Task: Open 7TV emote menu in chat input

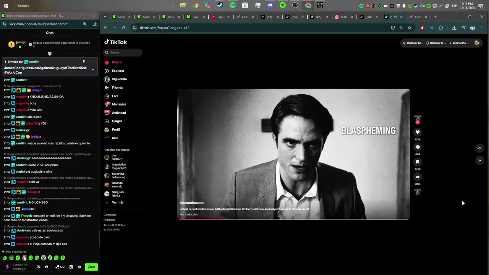Action: (39, 267)
